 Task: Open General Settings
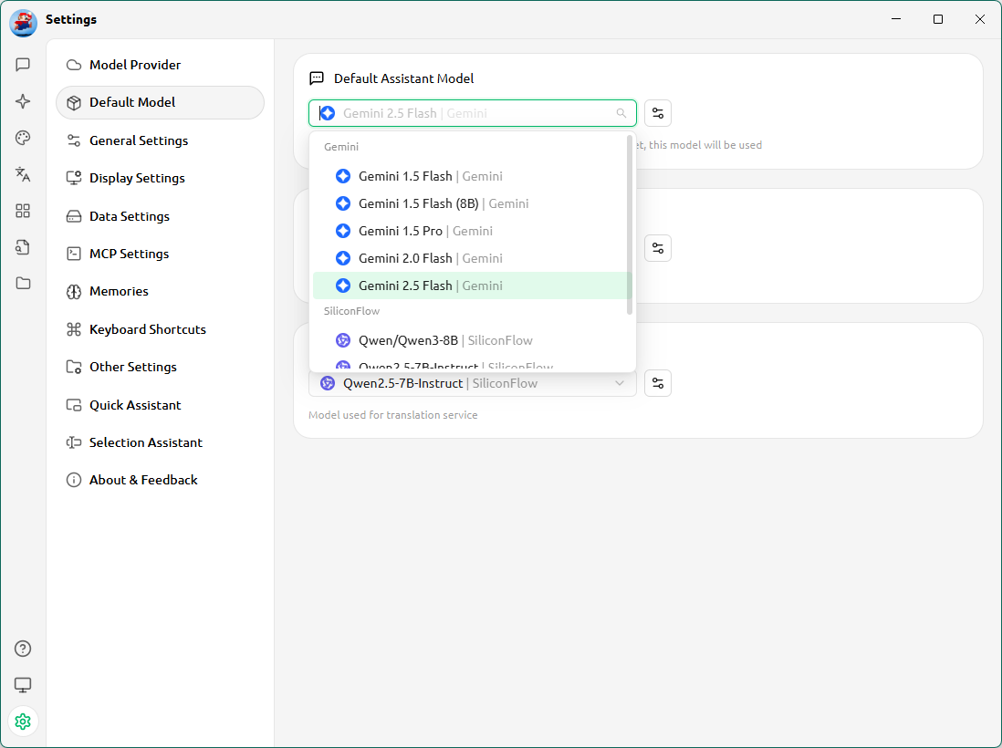(160, 140)
